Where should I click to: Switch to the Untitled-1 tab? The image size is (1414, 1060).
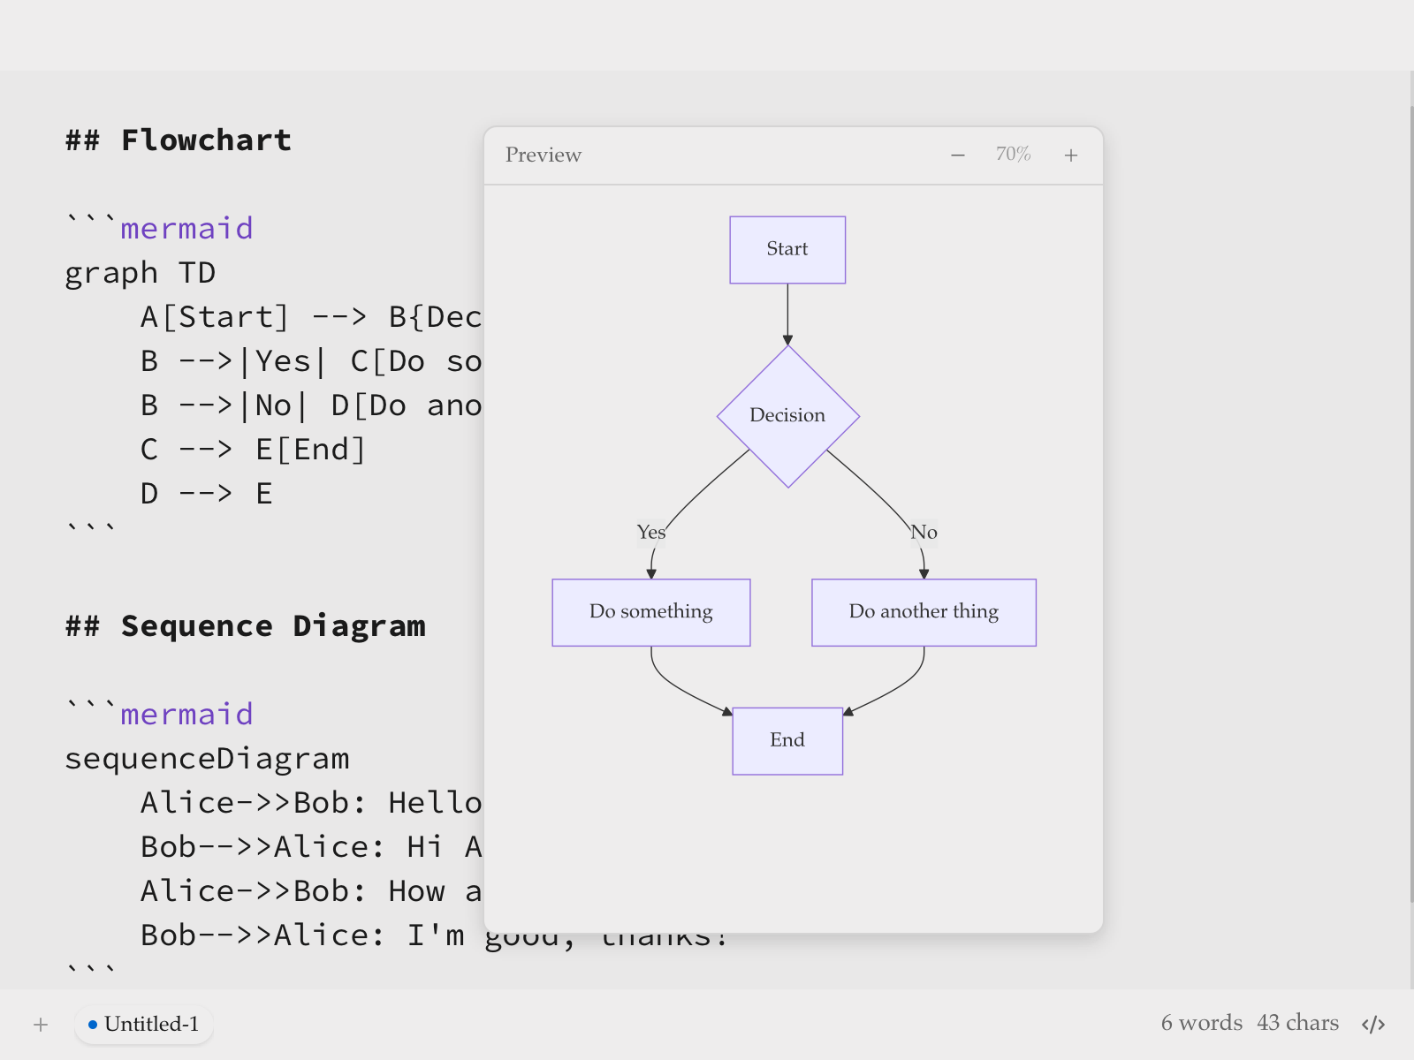tap(151, 1024)
